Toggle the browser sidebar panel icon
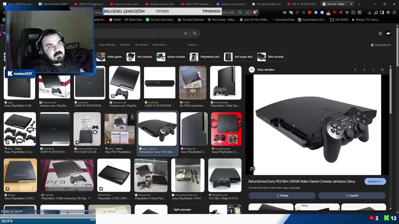 382,12
